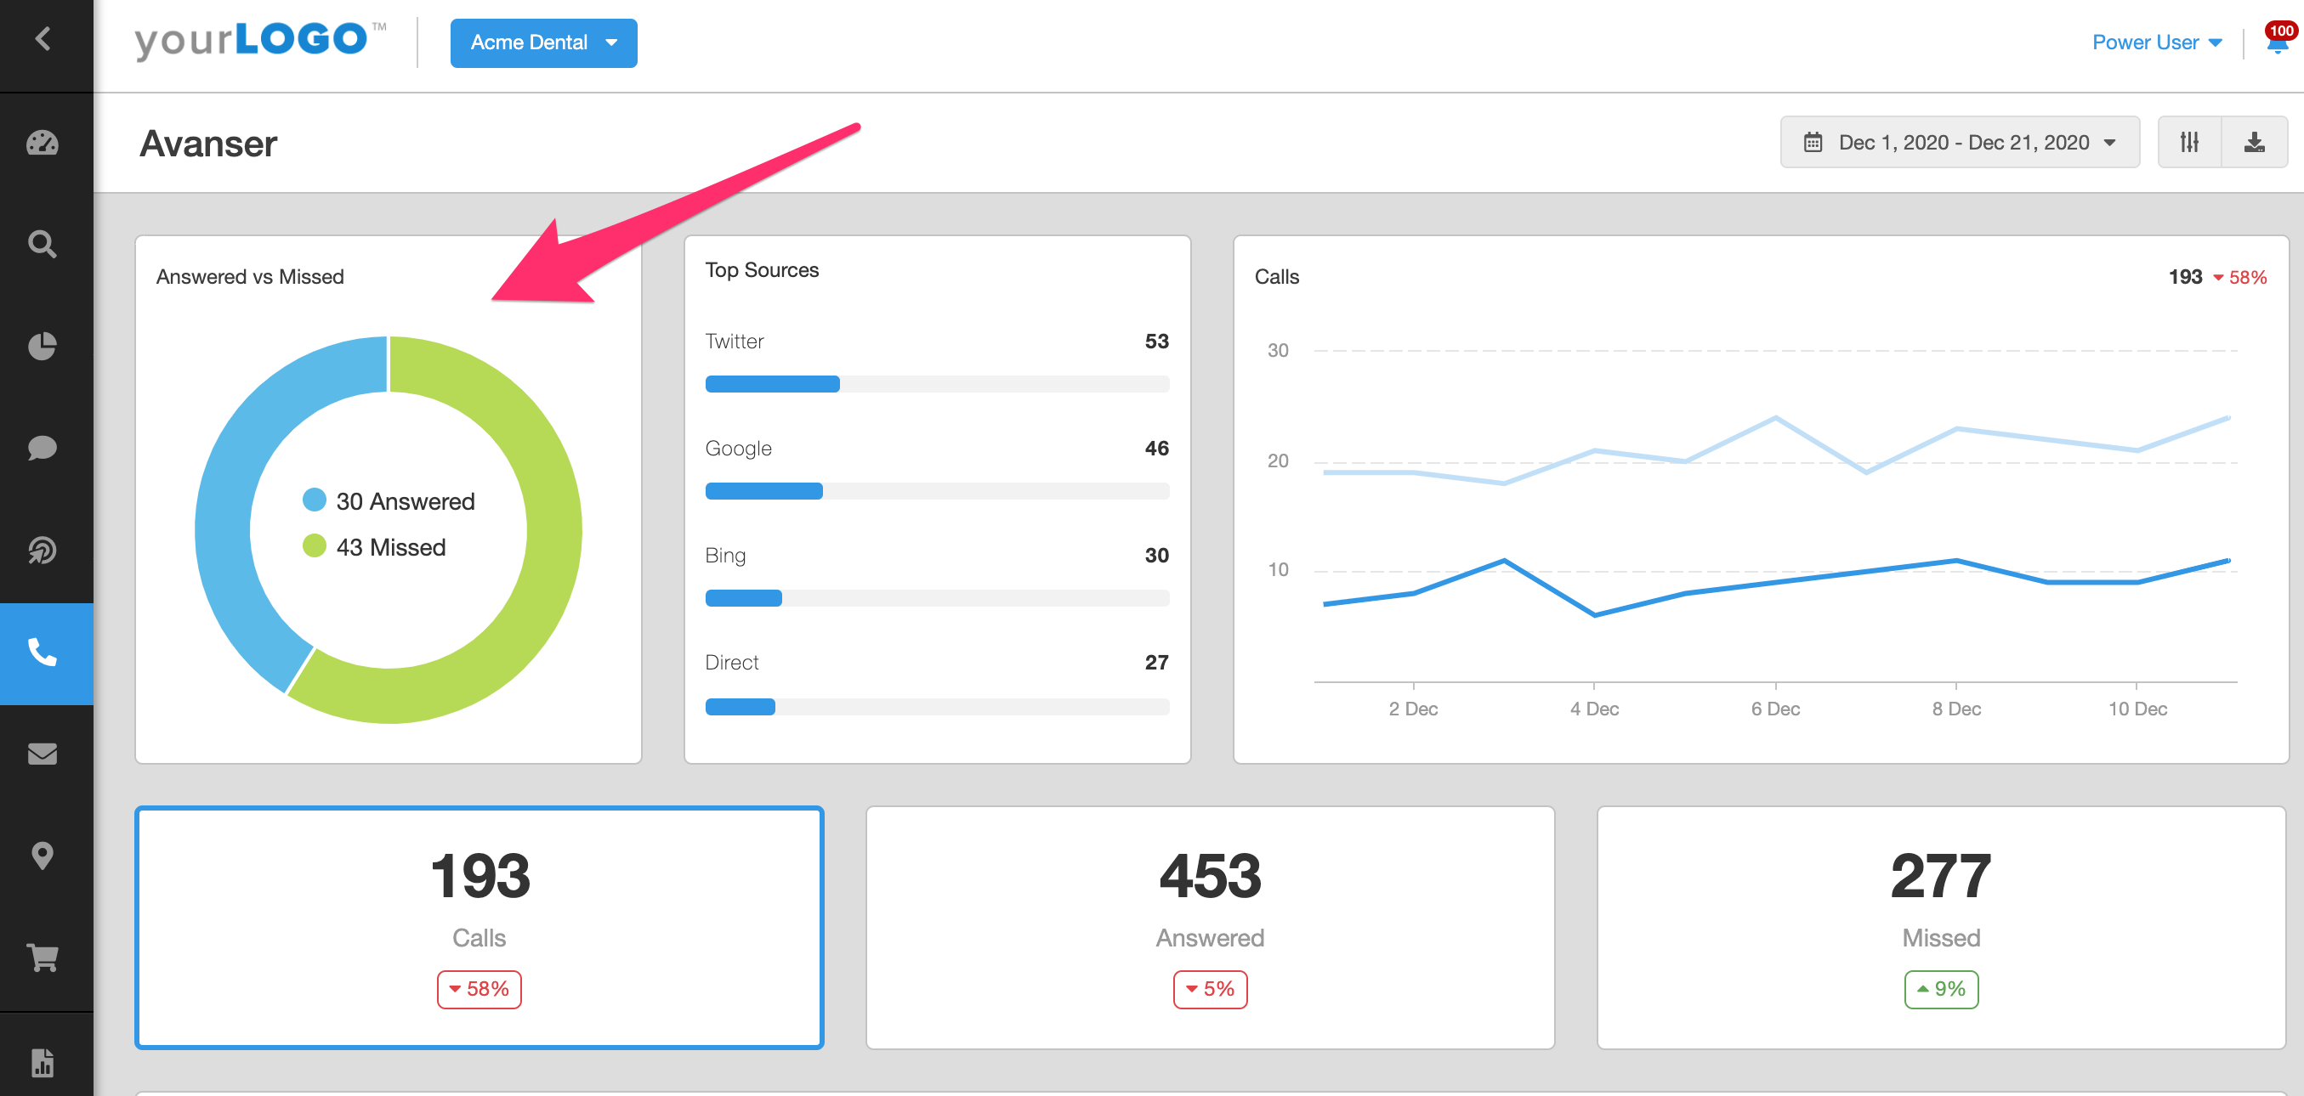Open the dashboard gauge icon

click(42, 143)
